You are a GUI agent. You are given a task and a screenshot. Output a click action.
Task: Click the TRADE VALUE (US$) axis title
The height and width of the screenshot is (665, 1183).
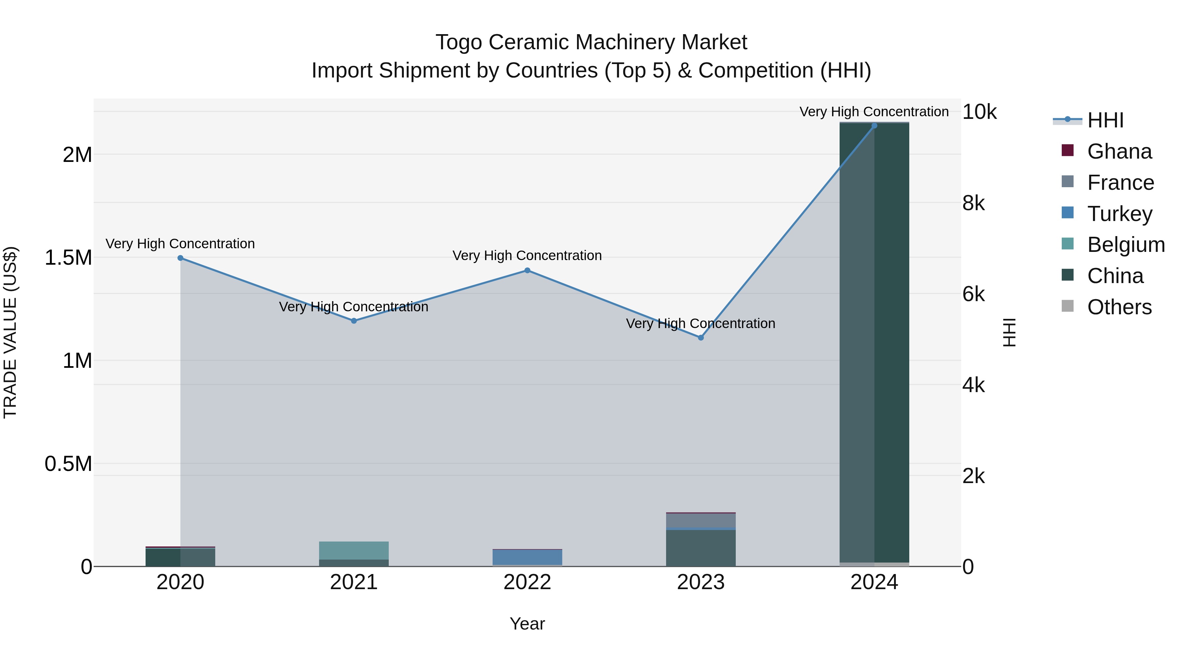(x=10, y=332)
